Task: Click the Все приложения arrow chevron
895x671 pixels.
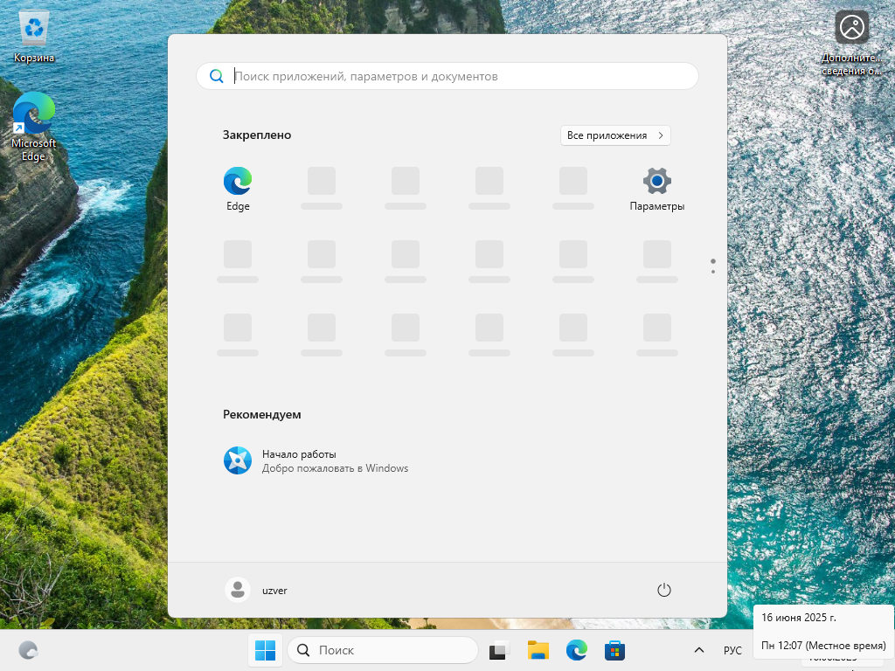Action: point(660,135)
